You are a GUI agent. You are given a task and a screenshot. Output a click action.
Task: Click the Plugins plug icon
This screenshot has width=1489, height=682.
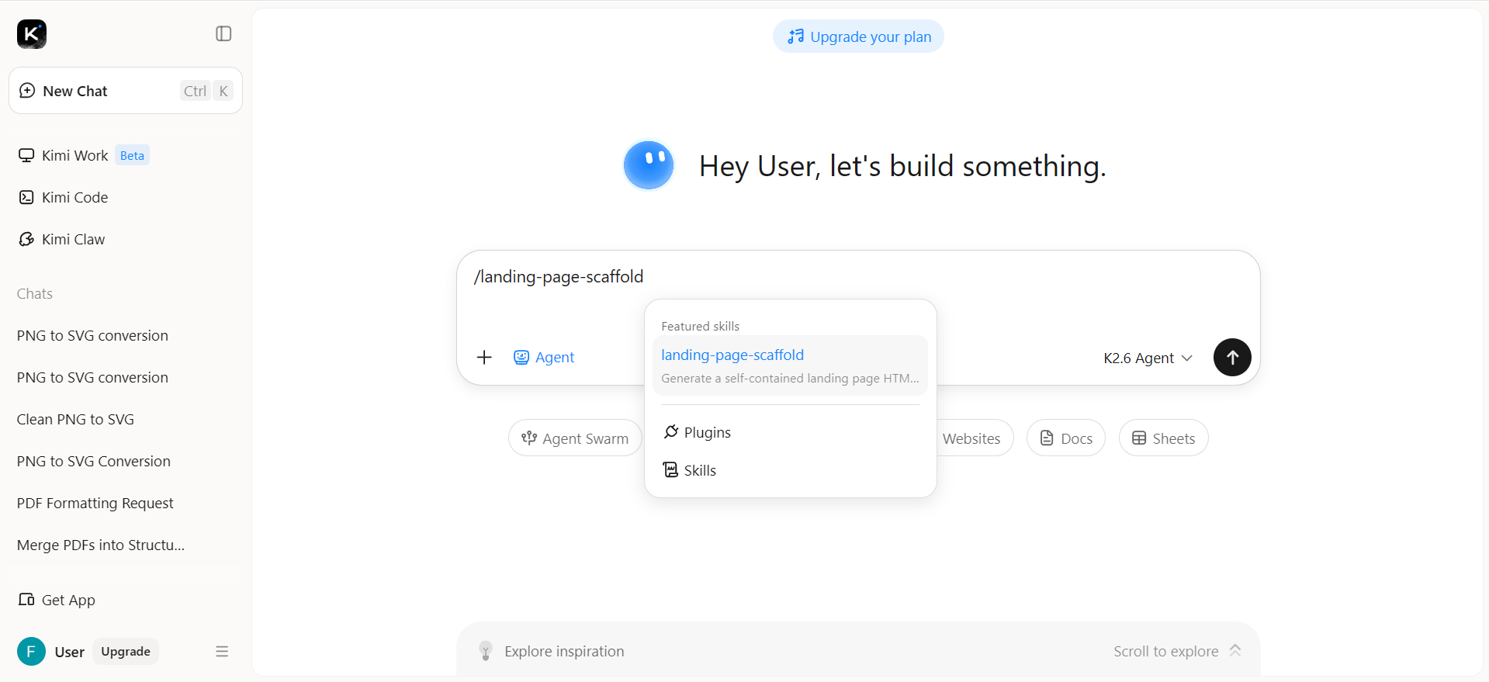pos(671,431)
